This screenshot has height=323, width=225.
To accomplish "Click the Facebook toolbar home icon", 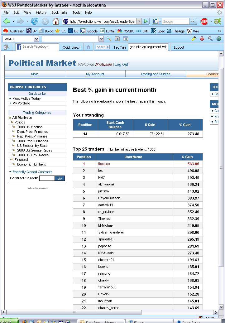I will tap(88, 47).
